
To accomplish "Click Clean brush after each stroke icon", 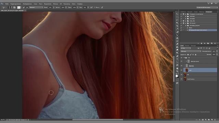I will click(27, 8).
